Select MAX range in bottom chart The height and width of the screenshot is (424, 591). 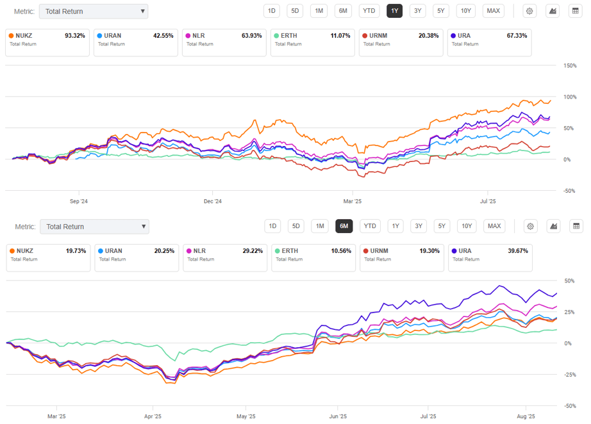click(494, 226)
